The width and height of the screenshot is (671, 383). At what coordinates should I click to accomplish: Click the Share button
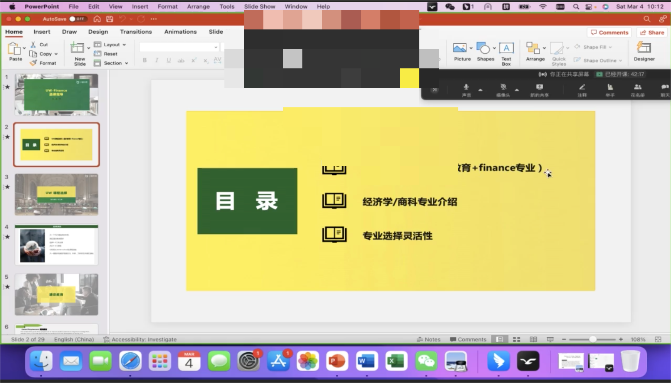pyautogui.click(x=652, y=32)
